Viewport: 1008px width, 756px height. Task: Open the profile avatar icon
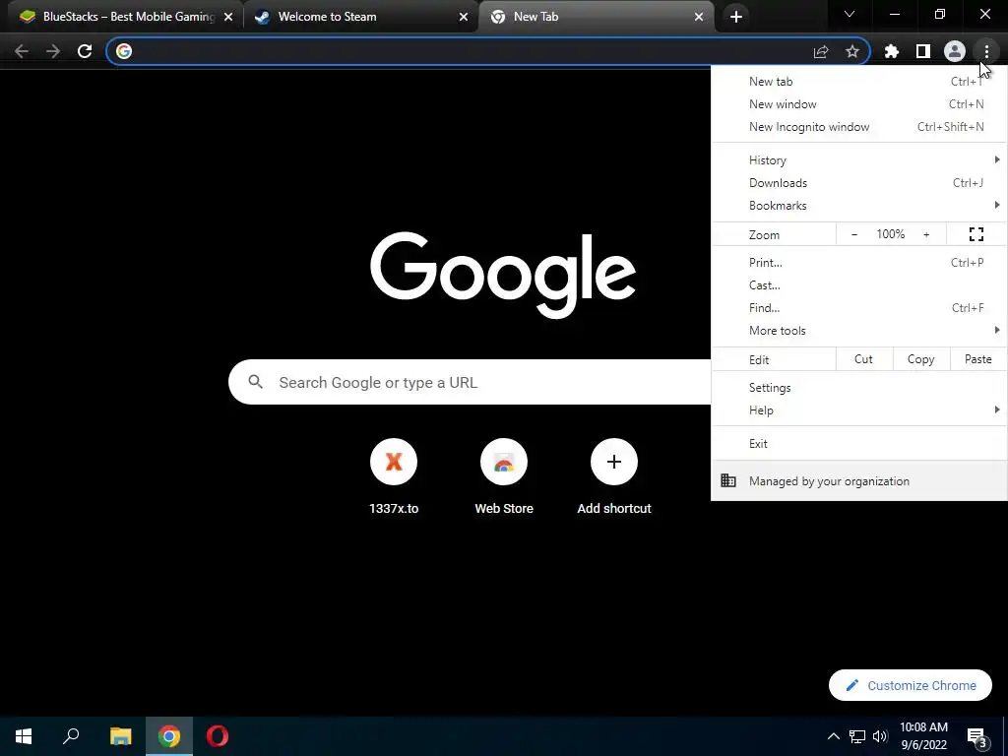tap(955, 51)
